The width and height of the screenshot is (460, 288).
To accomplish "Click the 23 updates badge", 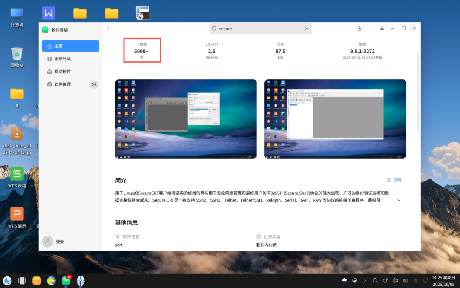I will click(x=94, y=84).
